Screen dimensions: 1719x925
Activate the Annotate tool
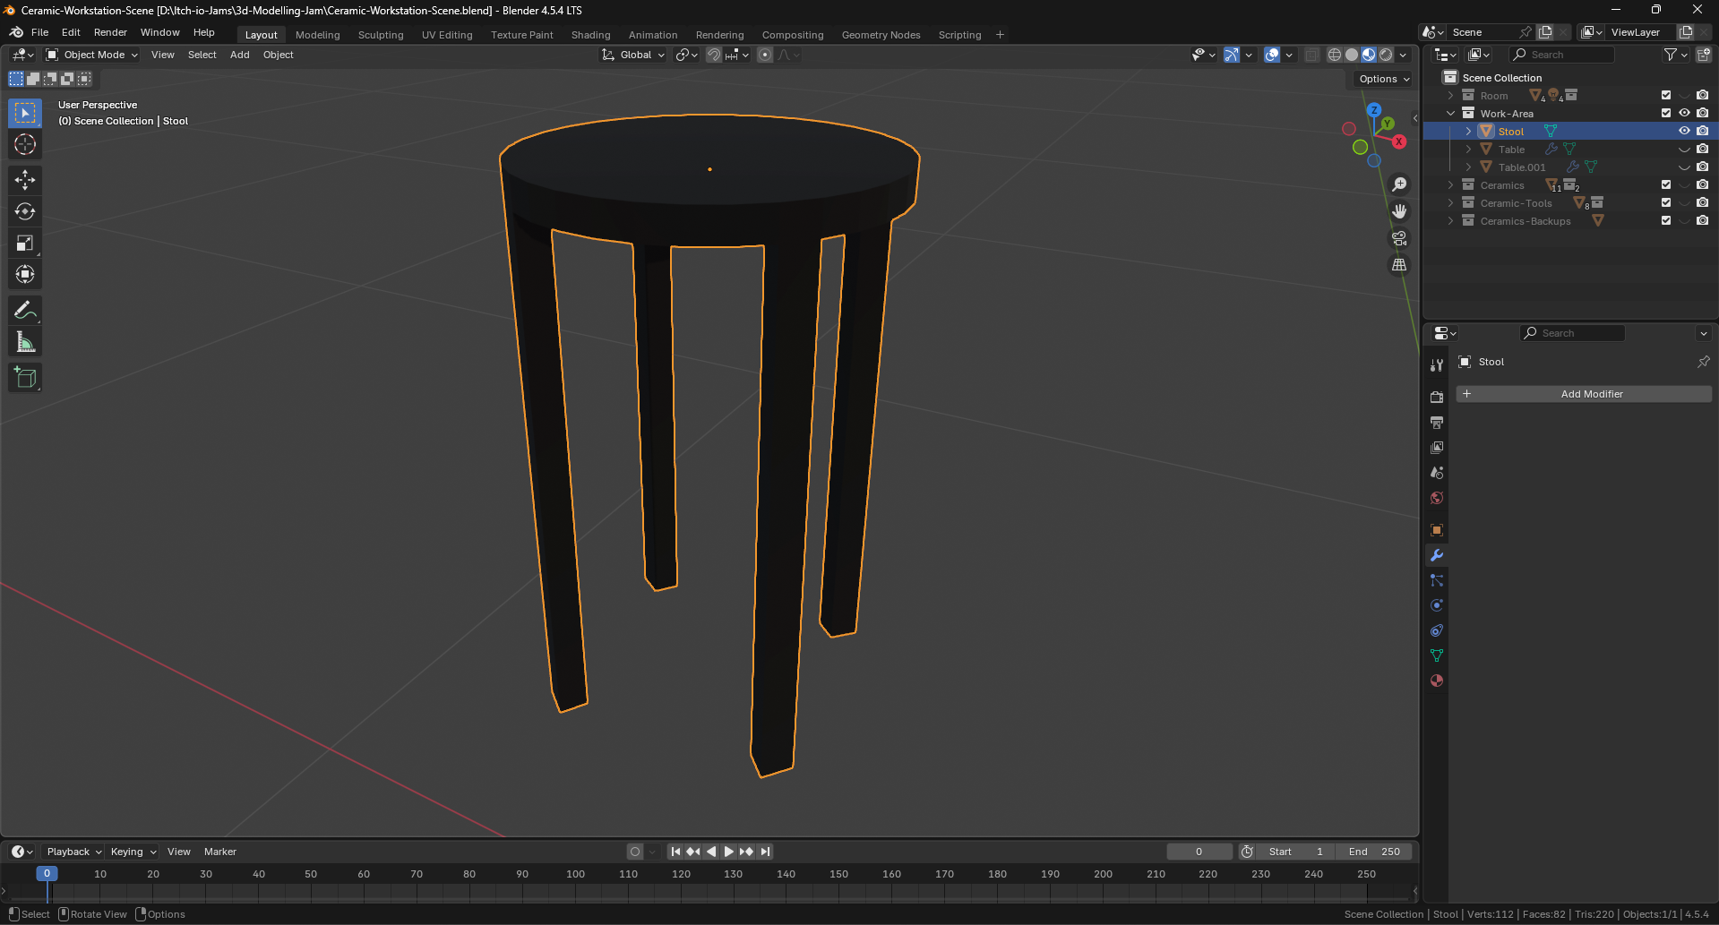pyautogui.click(x=25, y=311)
